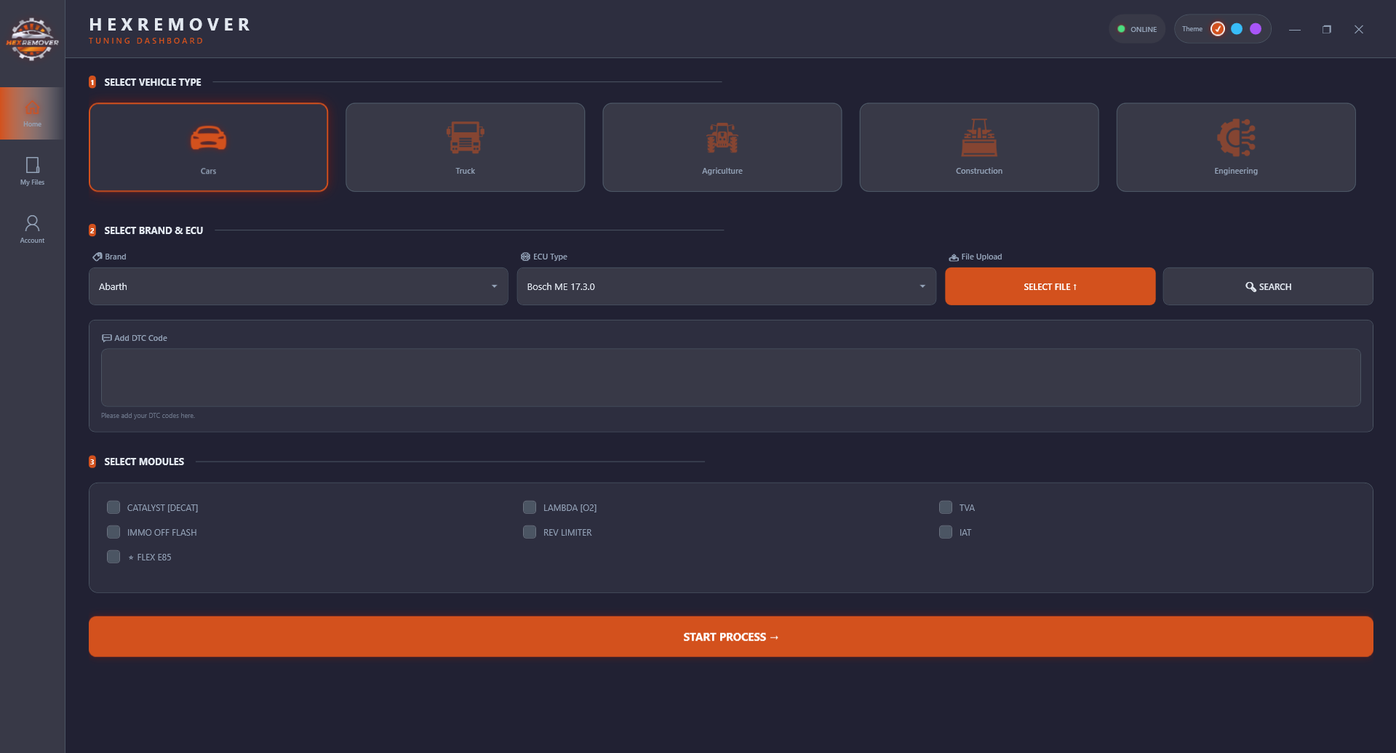Enable the TVA checkbox
Screen dimensions: 1396x753
(x=946, y=507)
